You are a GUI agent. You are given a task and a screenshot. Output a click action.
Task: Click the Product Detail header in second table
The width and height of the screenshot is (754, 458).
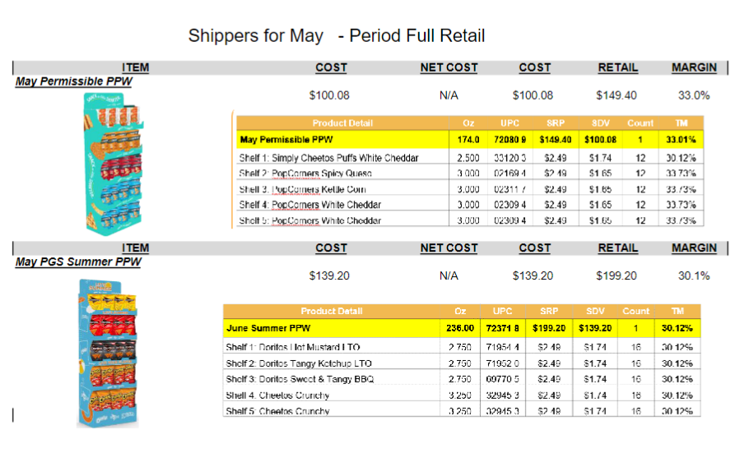[x=332, y=311]
